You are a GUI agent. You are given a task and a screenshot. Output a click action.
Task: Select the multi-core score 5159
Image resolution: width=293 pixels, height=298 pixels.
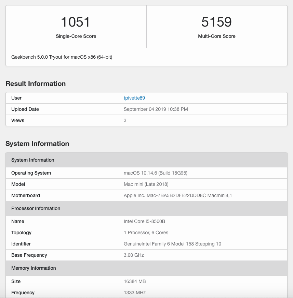point(217,22)
